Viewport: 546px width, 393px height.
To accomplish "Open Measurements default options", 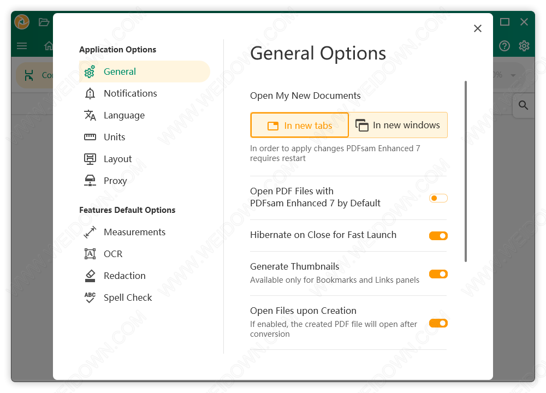I will (145, 232).
